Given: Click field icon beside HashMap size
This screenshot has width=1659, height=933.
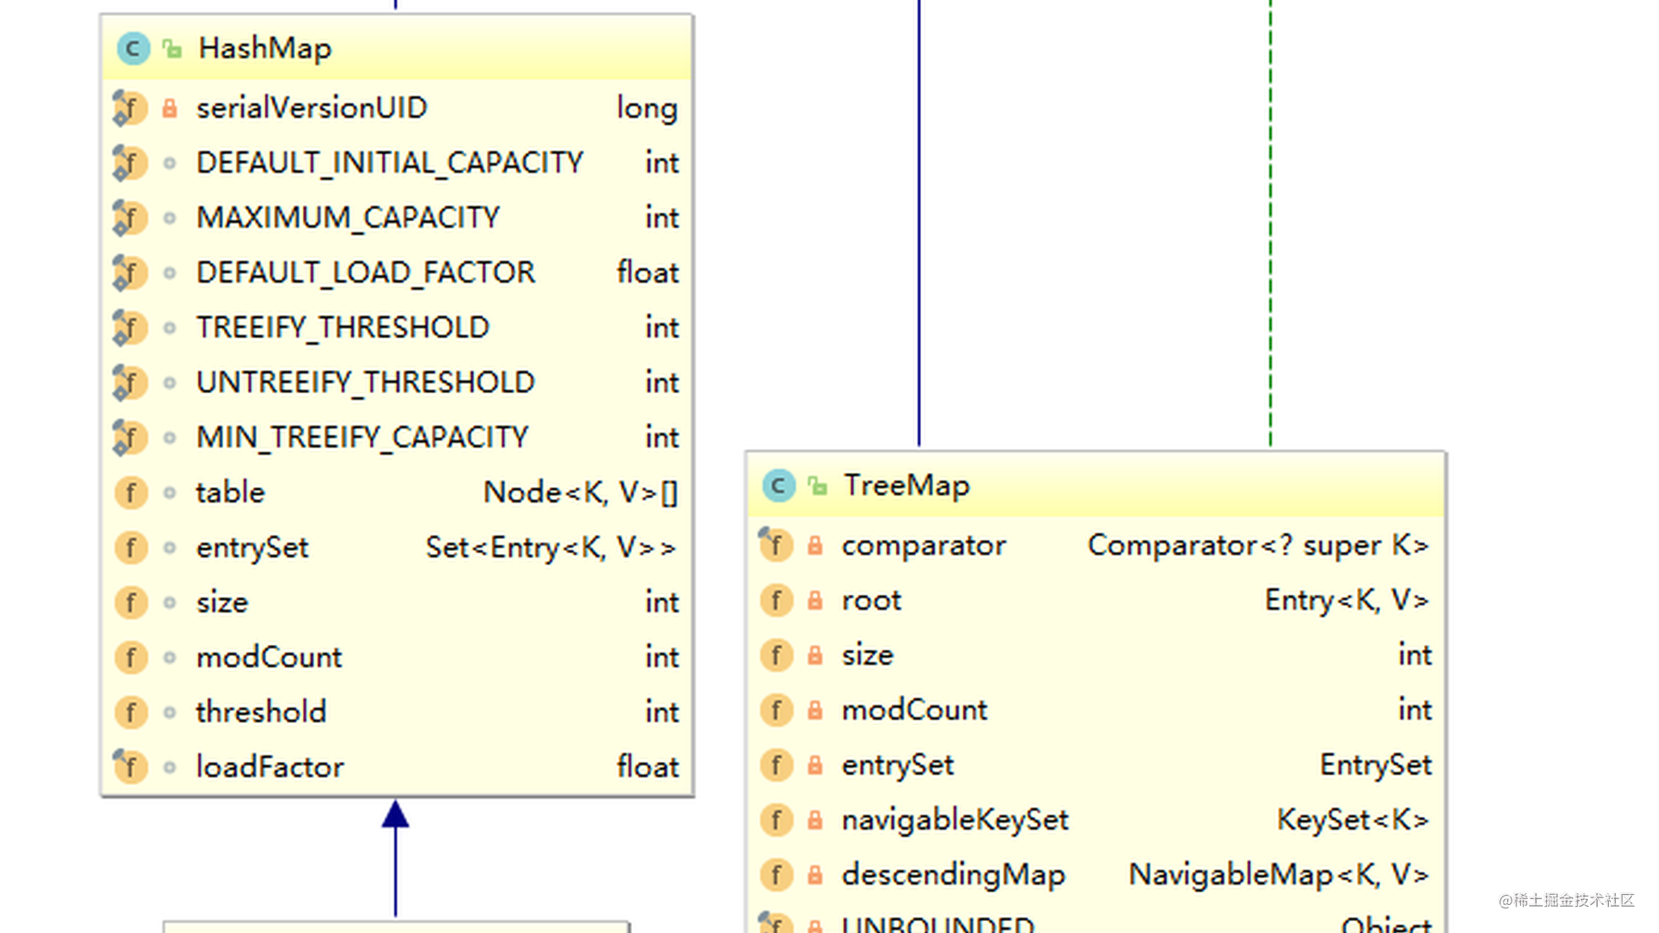Looking at the screenshot, I should [131, 603].
